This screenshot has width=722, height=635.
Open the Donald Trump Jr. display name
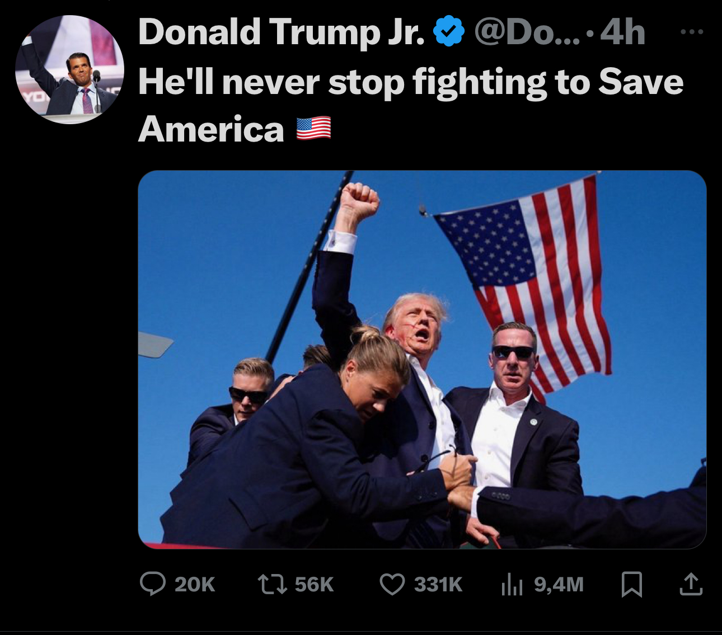[x=282, y=32]
